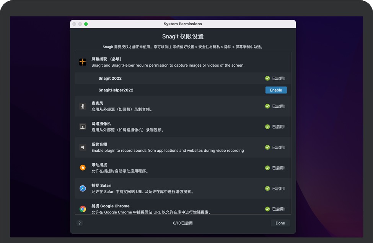The width and height of the screenshot is (373, 243).
Task: Click the 捕捉 Google Chrome heading
Action: click(111, 206)
